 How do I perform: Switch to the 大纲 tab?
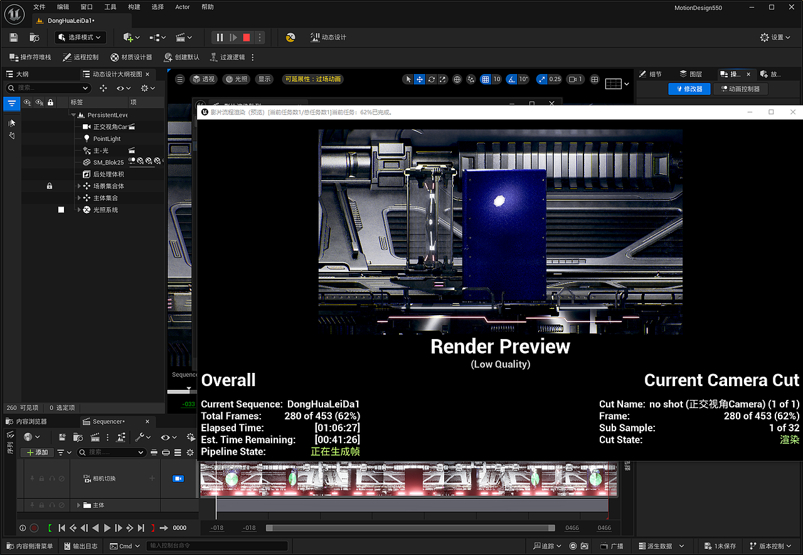18,74
